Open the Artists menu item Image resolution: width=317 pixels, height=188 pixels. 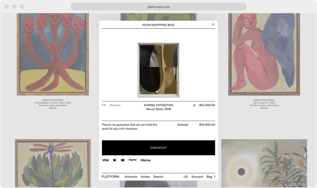pos(145,177)
